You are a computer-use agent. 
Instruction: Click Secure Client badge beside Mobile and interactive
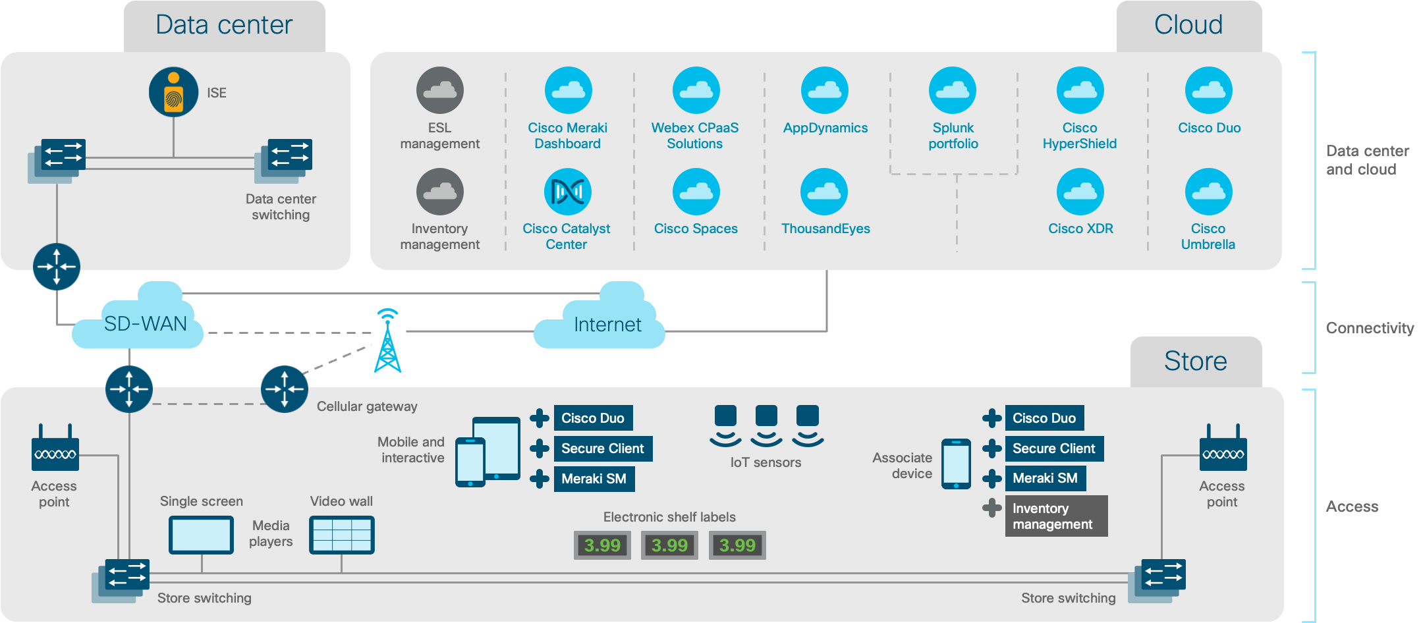pyautogui.click(x=603, y=448)
